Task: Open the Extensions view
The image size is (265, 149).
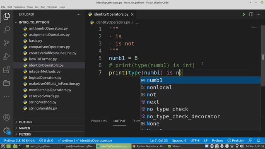Action: click(x=7, y=70)
